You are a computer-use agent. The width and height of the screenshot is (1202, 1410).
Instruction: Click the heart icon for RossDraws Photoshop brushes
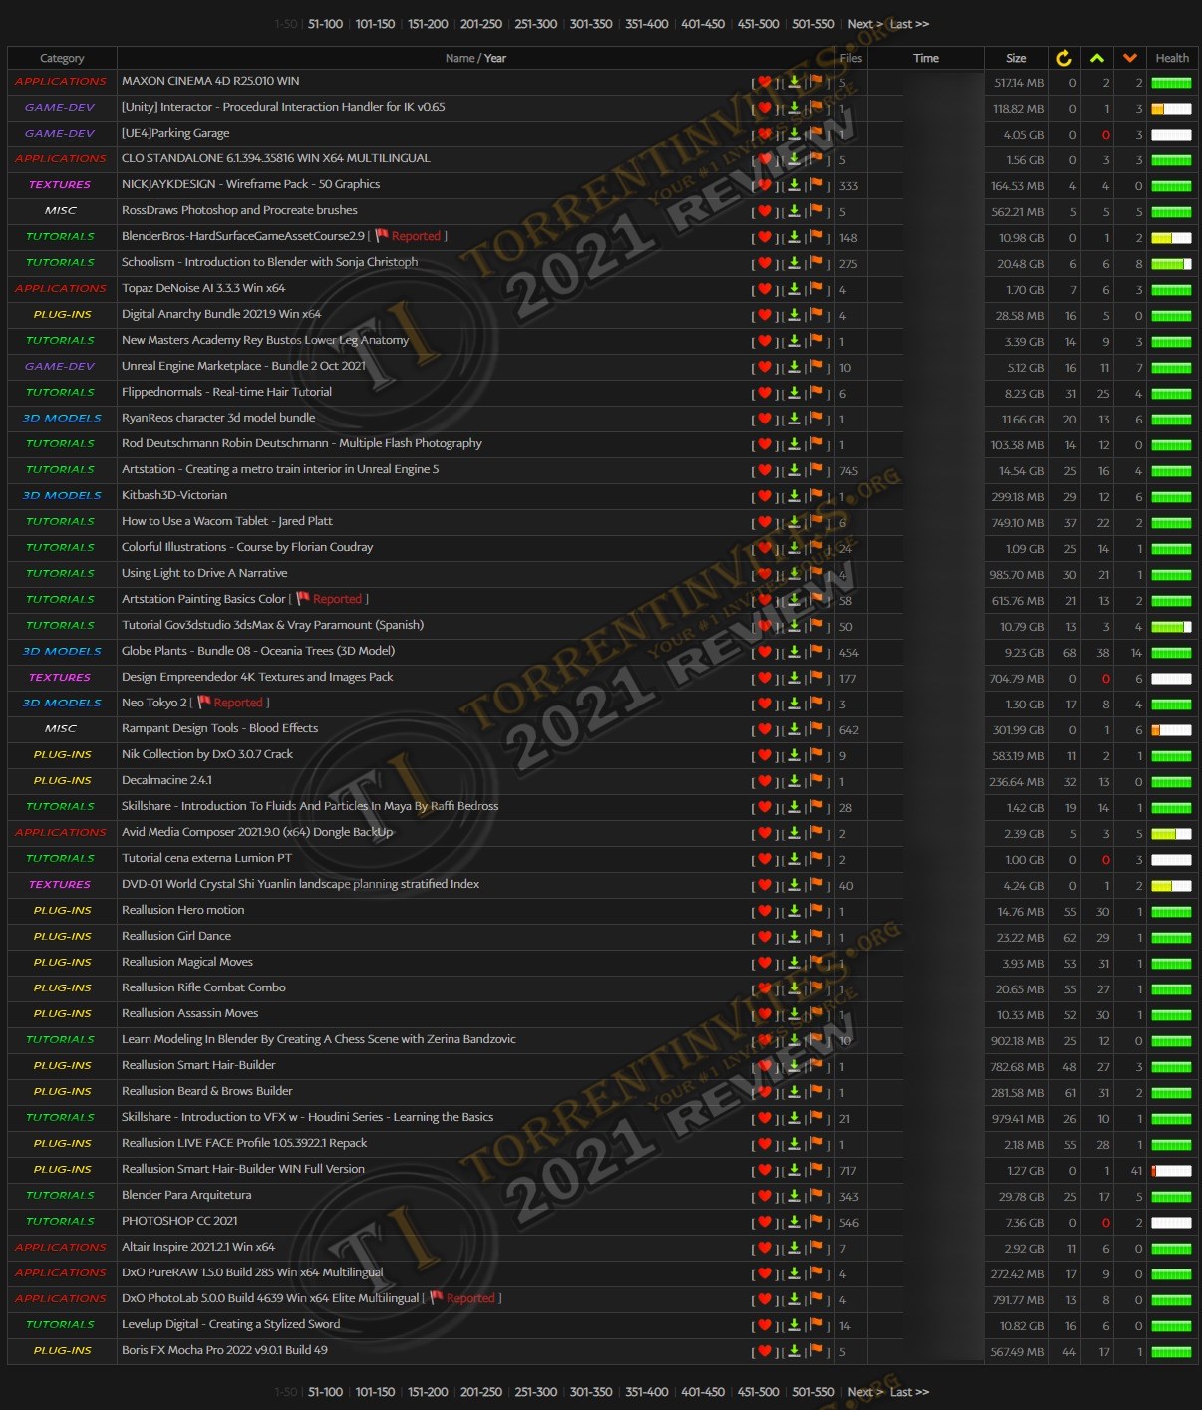tap(765, 211)
